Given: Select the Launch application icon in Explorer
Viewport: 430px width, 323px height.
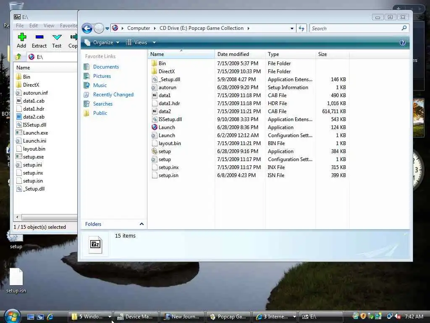Looking at the screenshot, I should pyautogui.click(x=155, y=127).
